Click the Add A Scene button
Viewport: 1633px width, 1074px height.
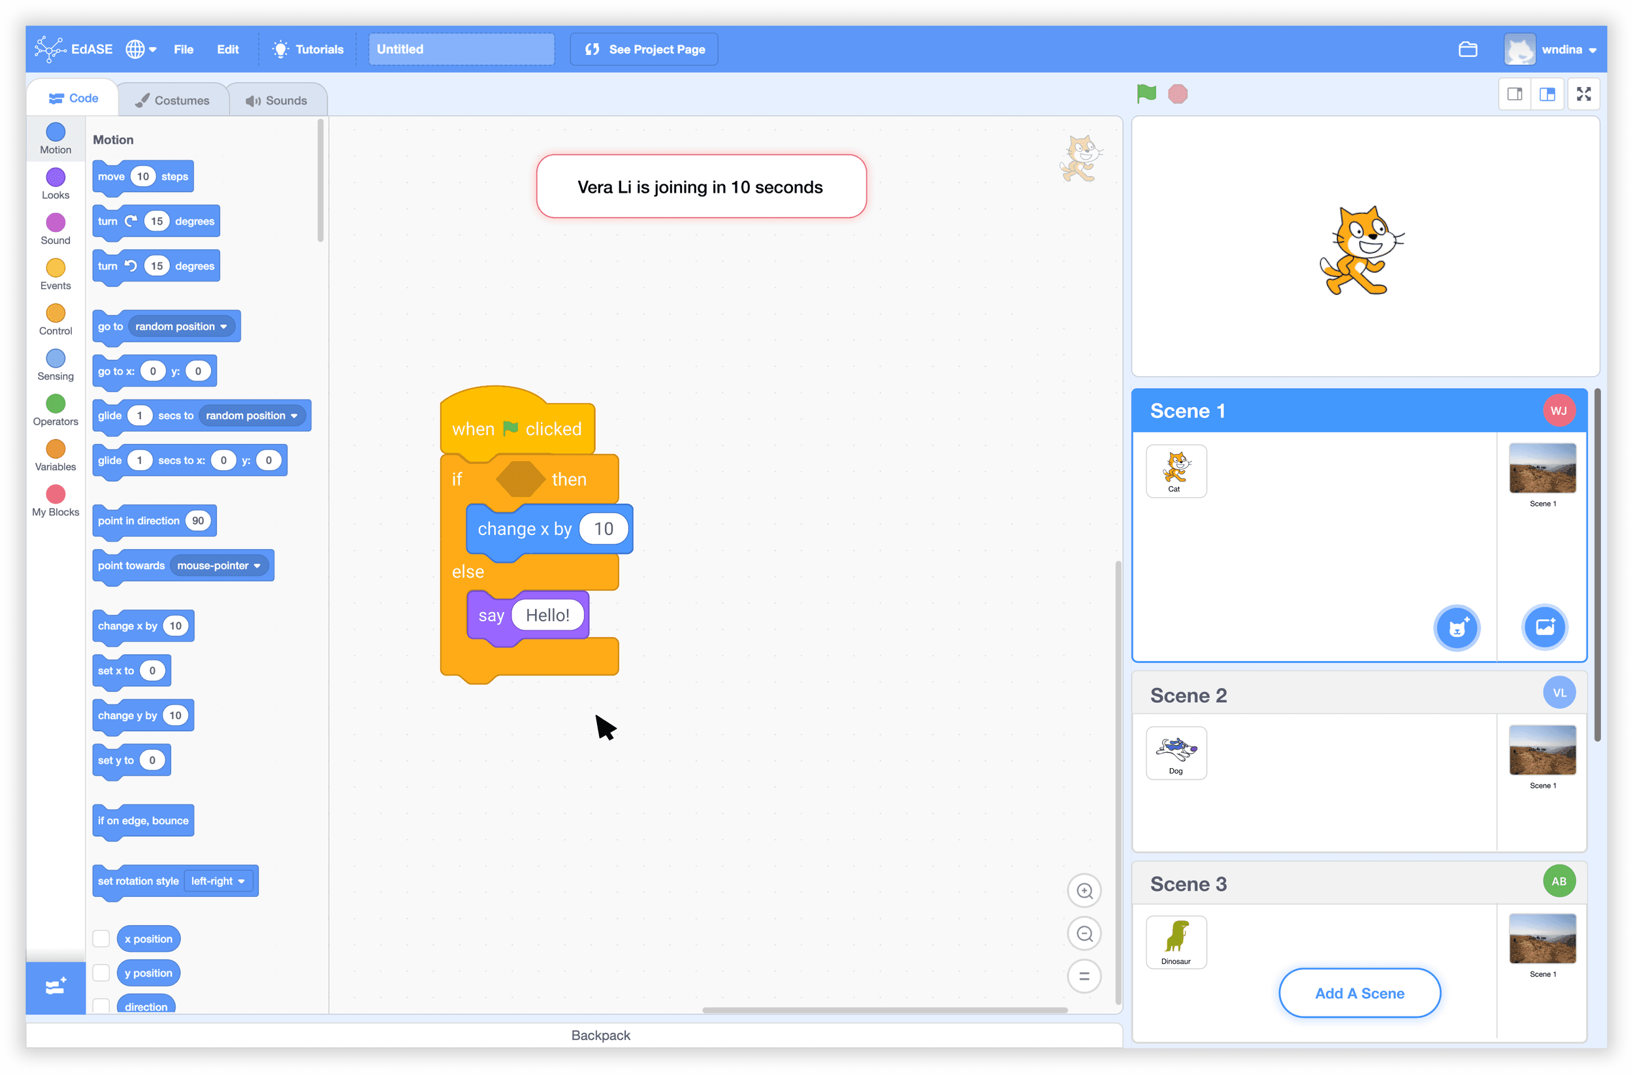[x=1359, y=993]
